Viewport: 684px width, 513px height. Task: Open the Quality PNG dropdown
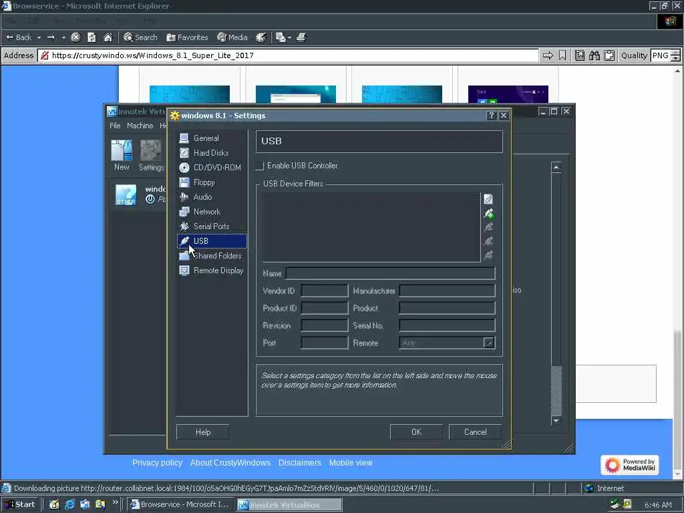point(665,55)
